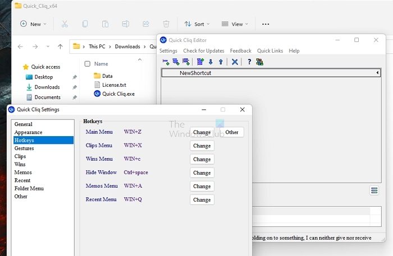The height and width of the screenshot is (256, 393).
Task: Select Clips in the settings list
Action: (x=43, y=156)
